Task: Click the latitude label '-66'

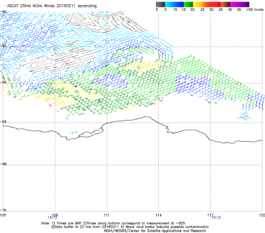Action: click(3, 122)
